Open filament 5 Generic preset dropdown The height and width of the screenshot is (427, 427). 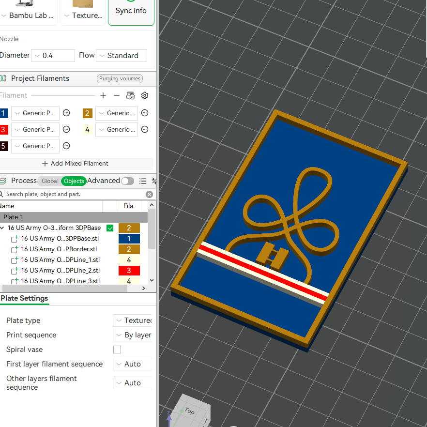(x=35, y=146)
